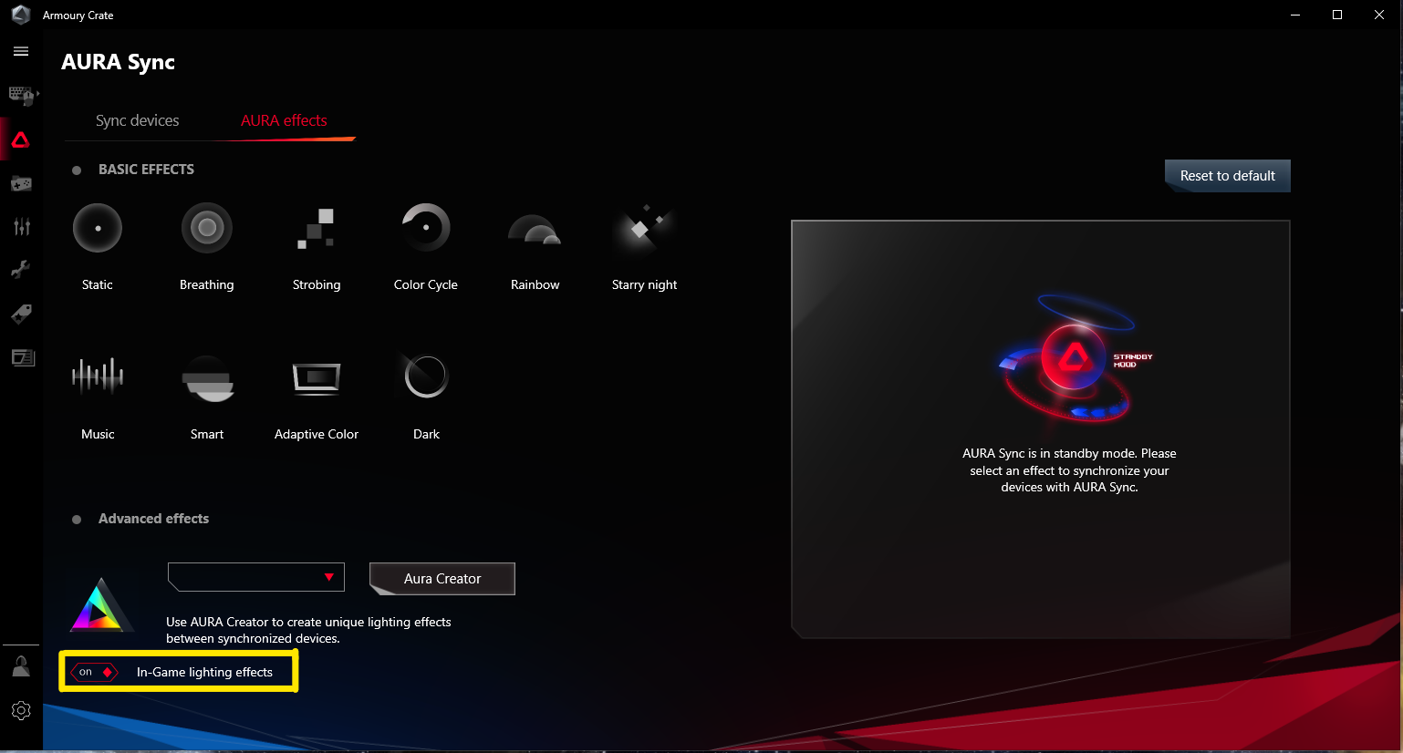Open the Scenario Profiles sliders sidebar icon

click(x=21, y=227)
